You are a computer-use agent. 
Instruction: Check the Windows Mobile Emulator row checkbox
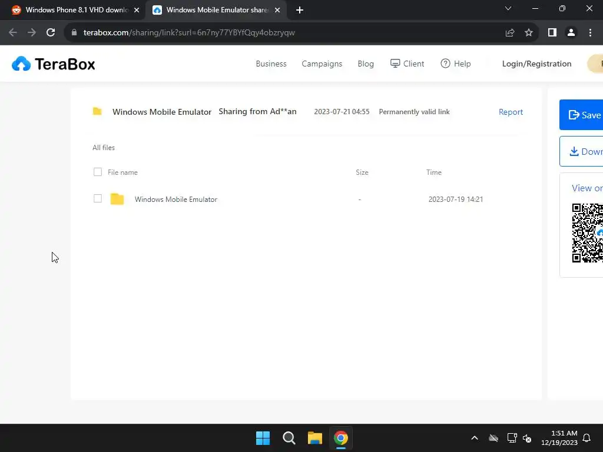(98, 198)
